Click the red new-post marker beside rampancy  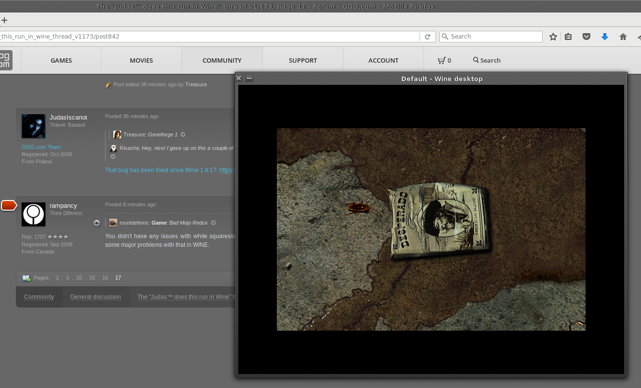(9, 206)
